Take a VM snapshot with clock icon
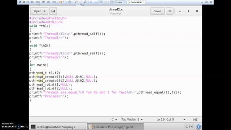 point(76,2)
